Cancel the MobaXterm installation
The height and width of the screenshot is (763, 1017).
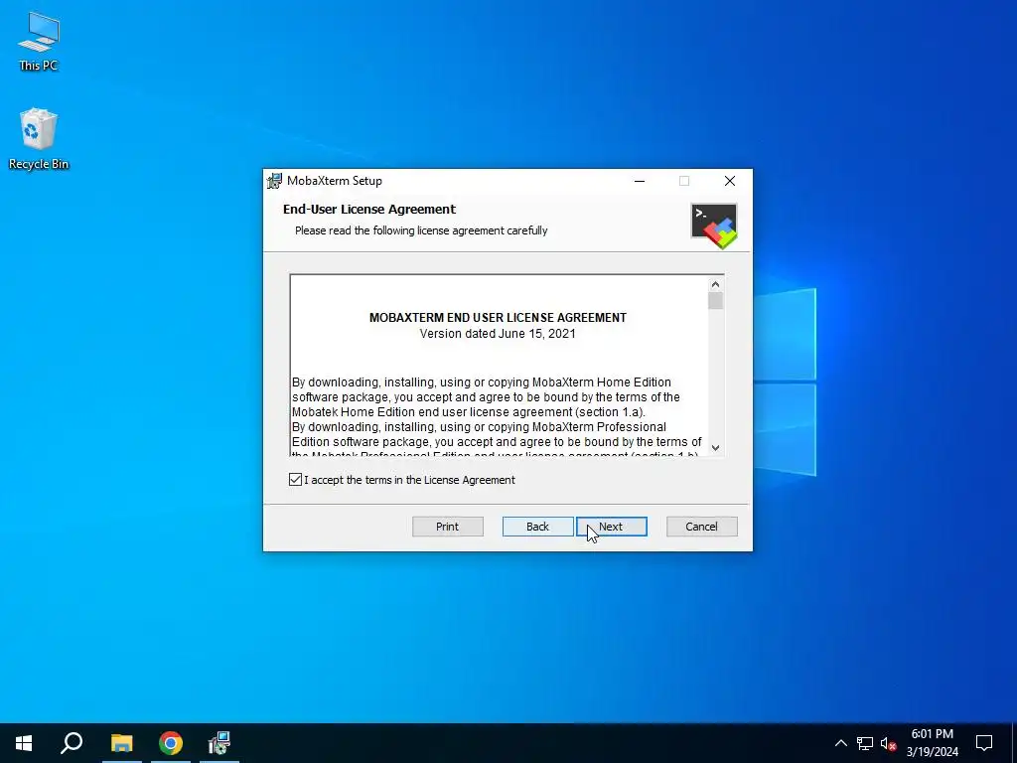pos(702,527)
